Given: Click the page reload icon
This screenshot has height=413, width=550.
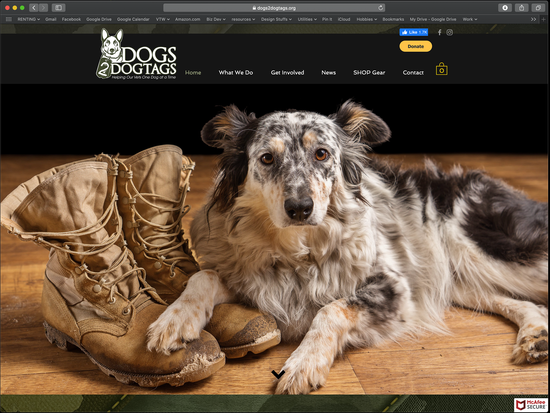Looking at the screenshot, I should pos(380,8).
